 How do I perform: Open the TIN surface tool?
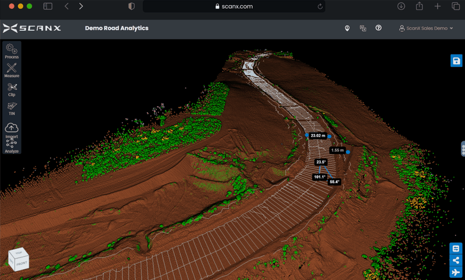click(12, 109)
